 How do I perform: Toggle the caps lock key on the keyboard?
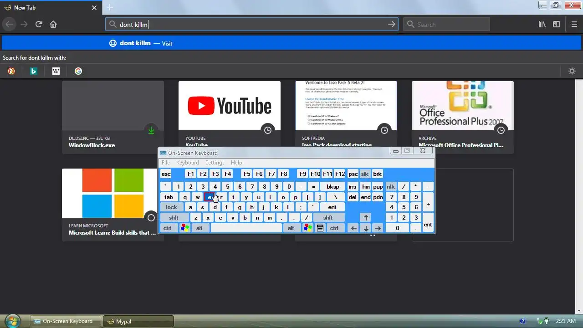(172, 207)
